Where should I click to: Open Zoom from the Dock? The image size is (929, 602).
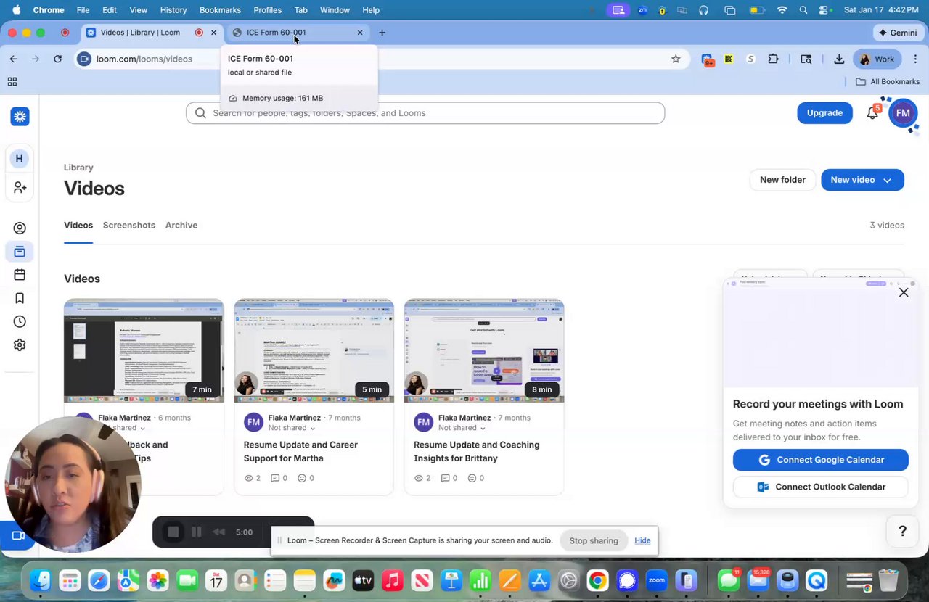[657, 580]
